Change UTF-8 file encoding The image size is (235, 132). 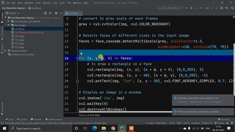pyautogui.click(x=186, y=123)
